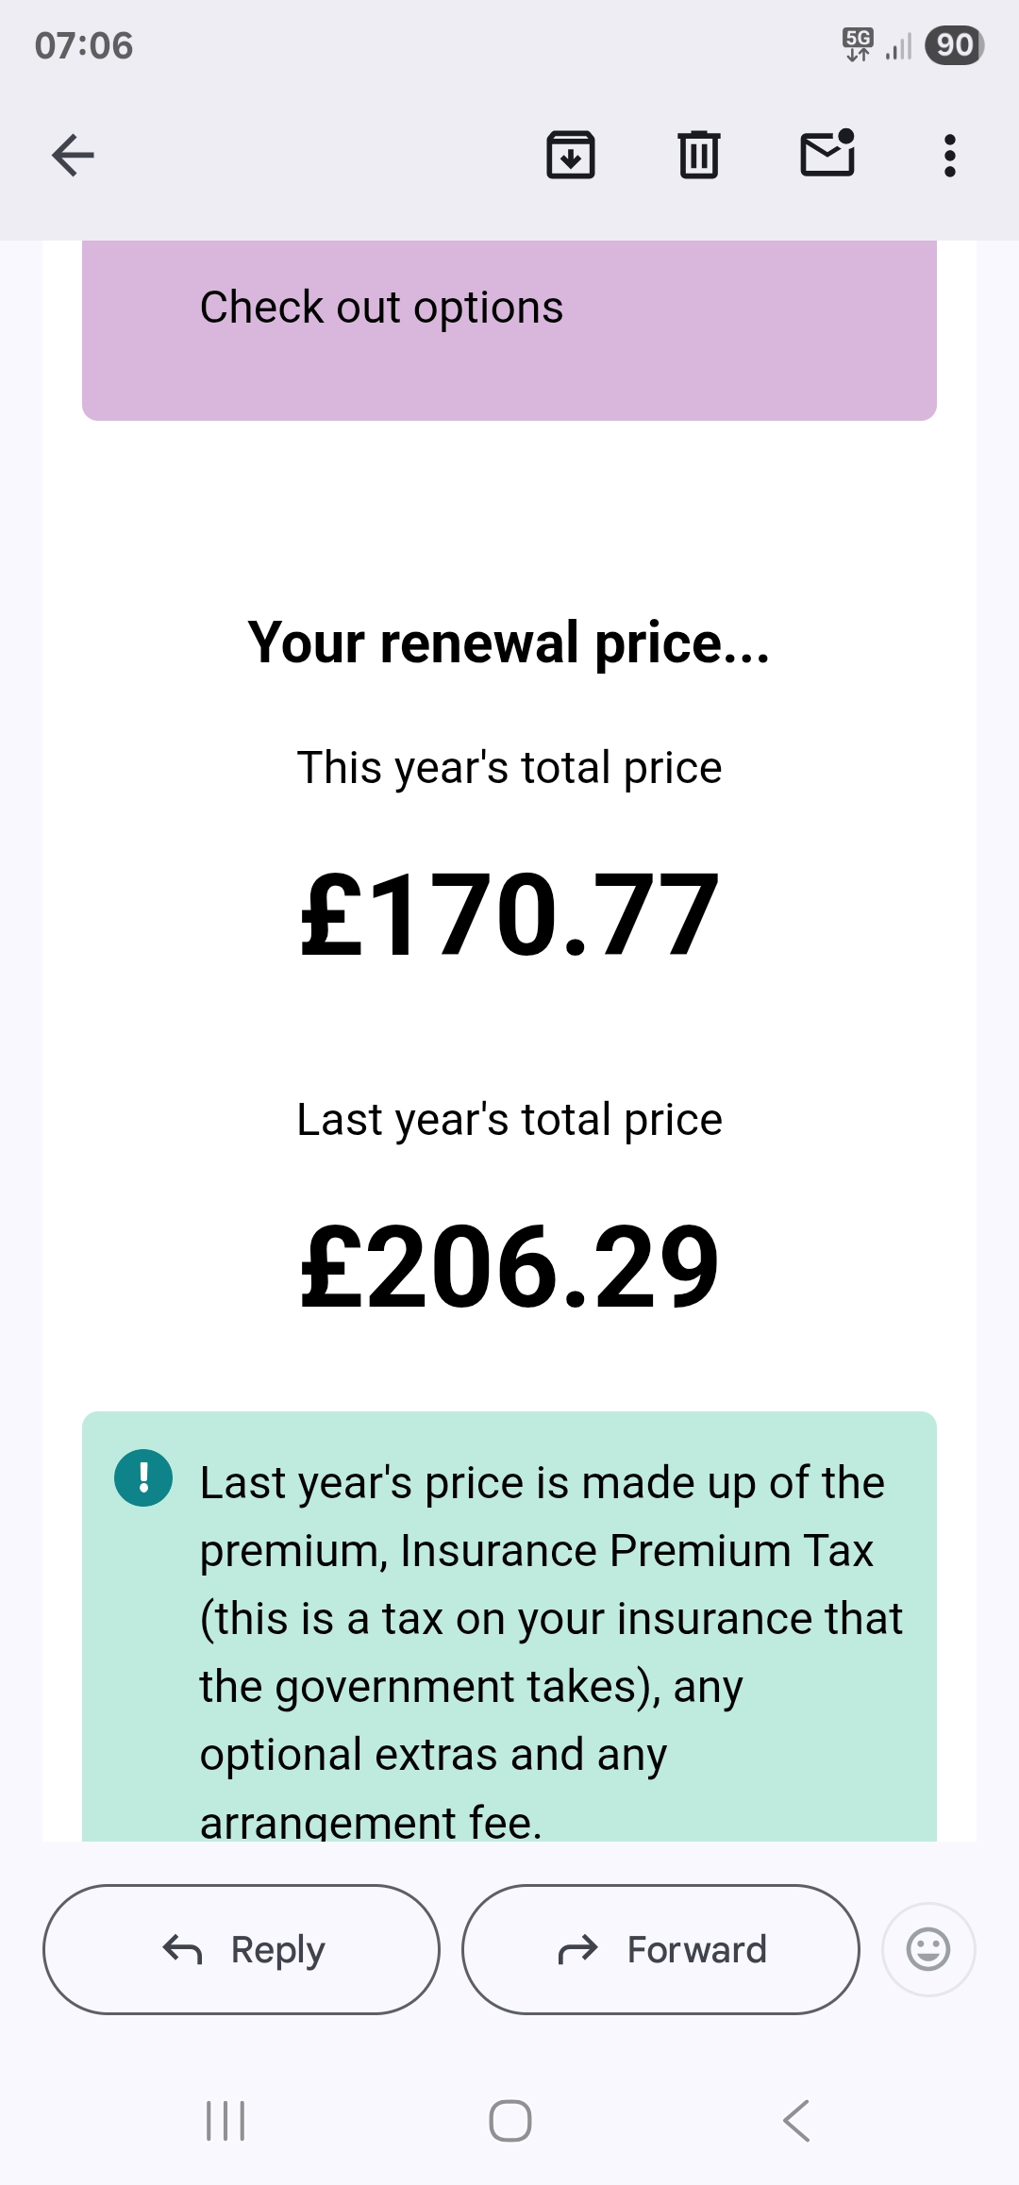
Task: Click the Forward button
Action: (x=660, y=1949)
